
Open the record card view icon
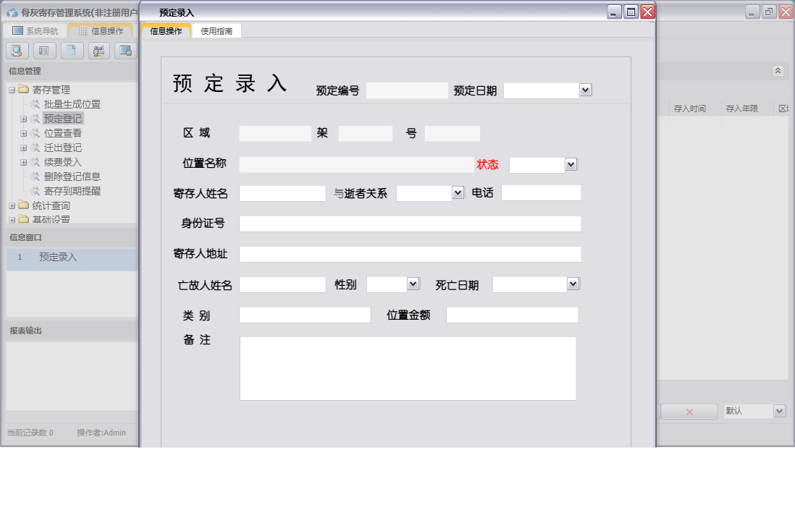tap(43, 50)
